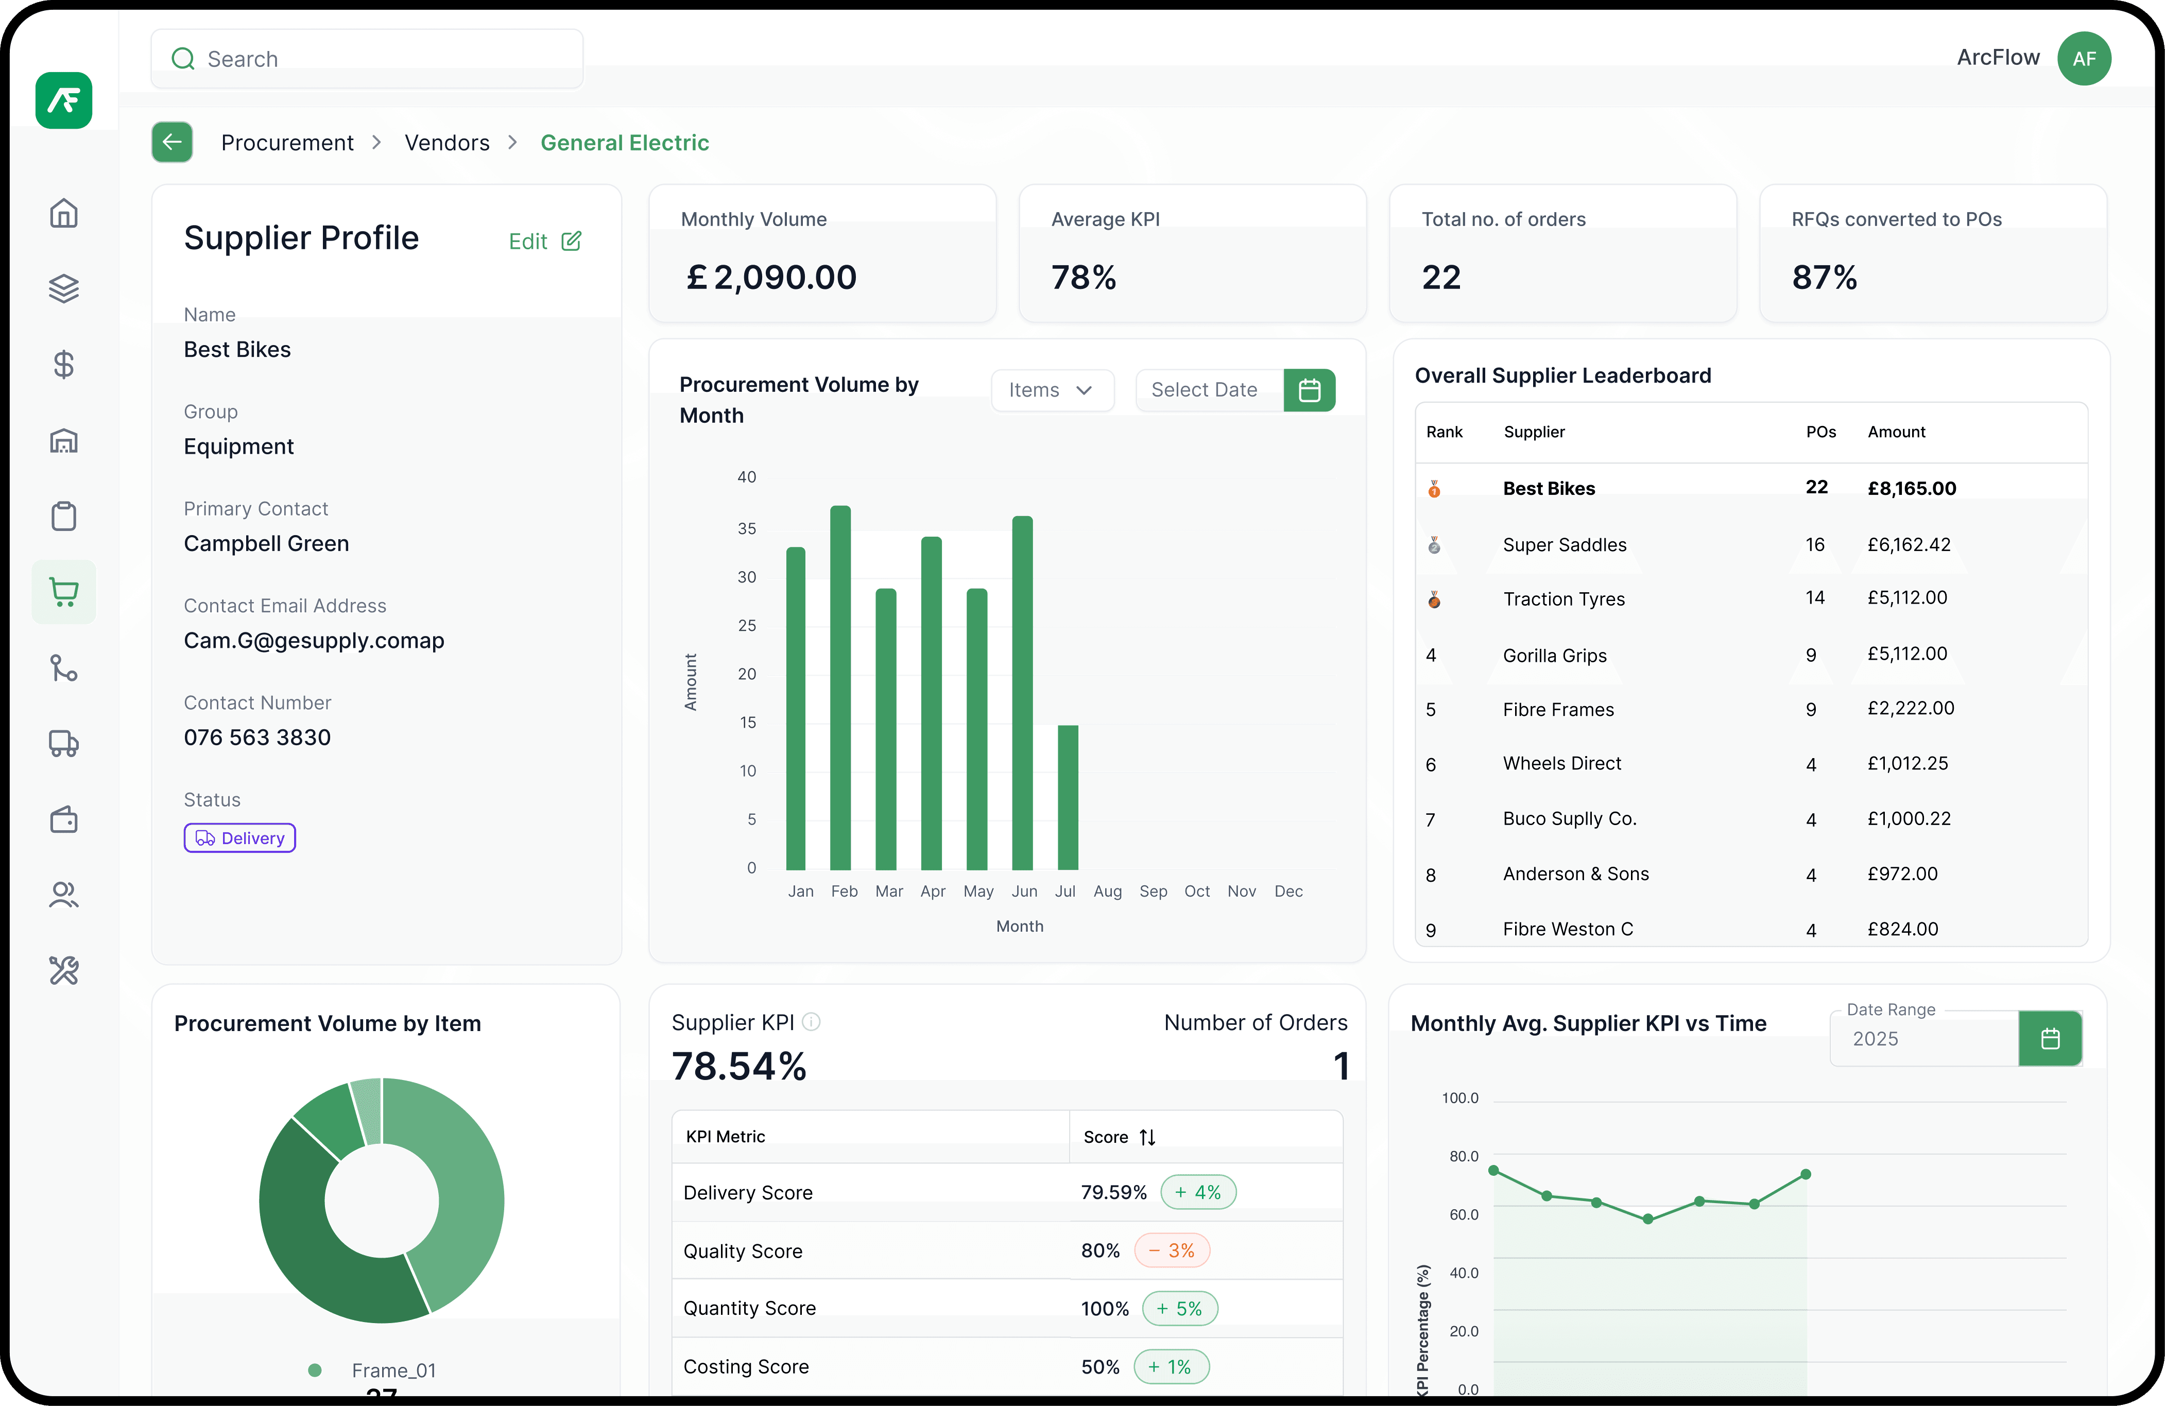Viewport: 2165px width, 1406px height.
Task: Open the Date Range 2025 calendar button
Action: 2050,1039
